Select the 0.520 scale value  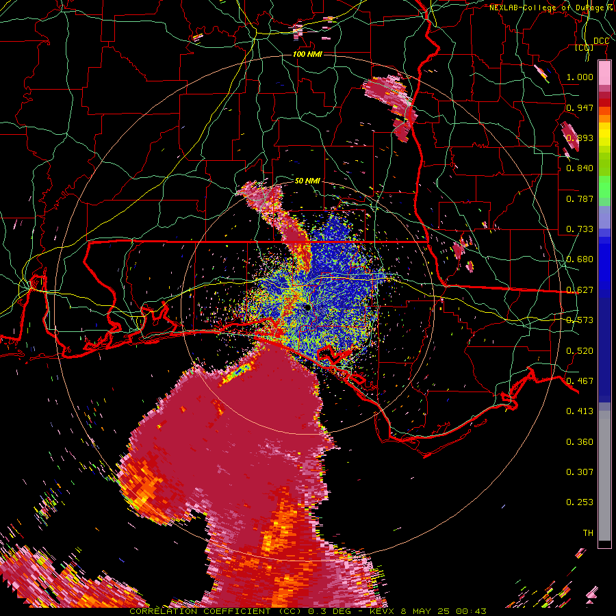click(x=580, y=351)
